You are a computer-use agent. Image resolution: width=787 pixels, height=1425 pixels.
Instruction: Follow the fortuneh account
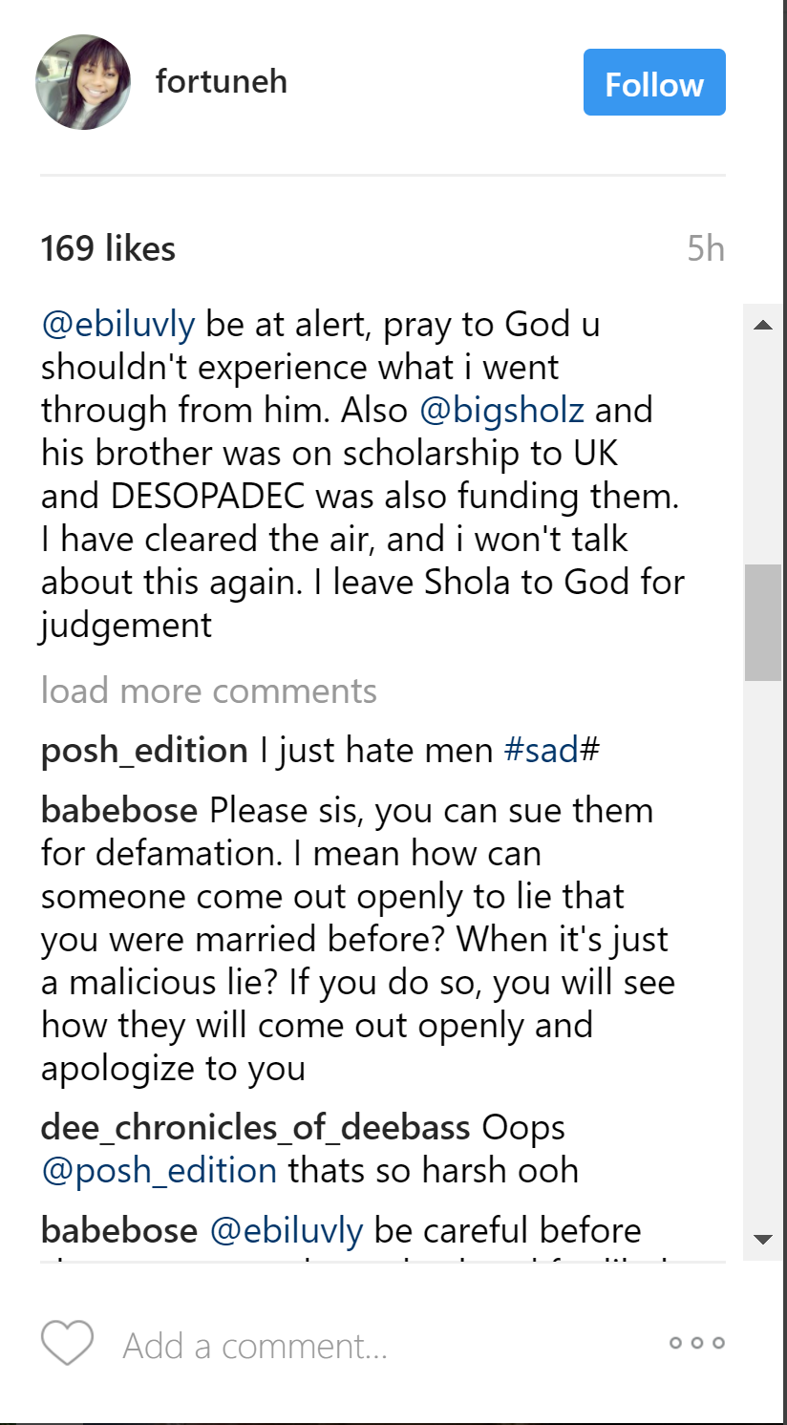(654, 83)
